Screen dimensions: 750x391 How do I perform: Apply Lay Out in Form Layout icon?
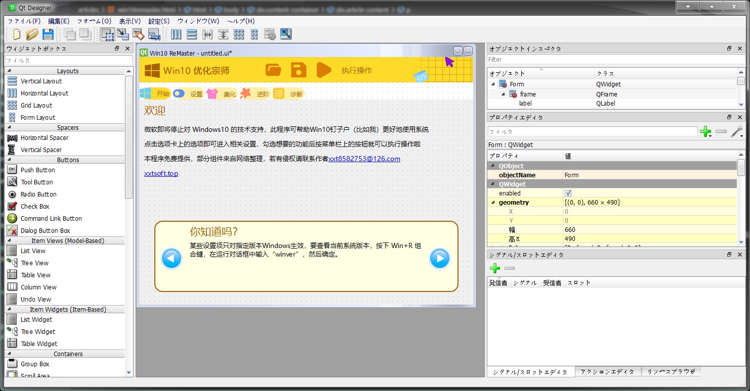pyautogui.click(x=255, y=34)
